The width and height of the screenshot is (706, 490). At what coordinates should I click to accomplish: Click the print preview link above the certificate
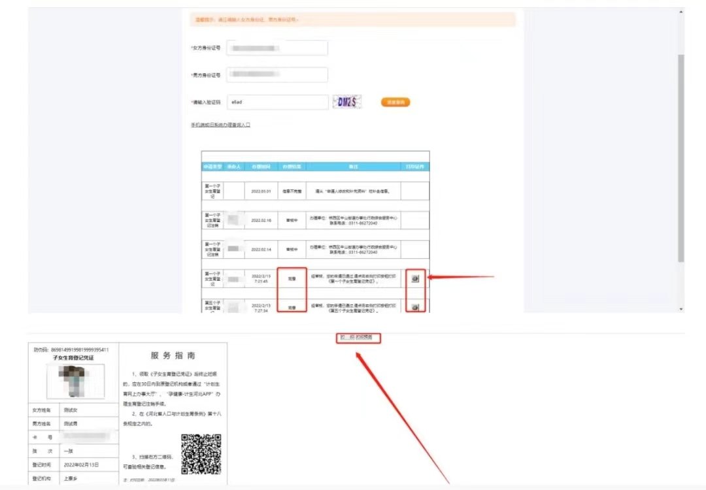(x=363, y=337)
